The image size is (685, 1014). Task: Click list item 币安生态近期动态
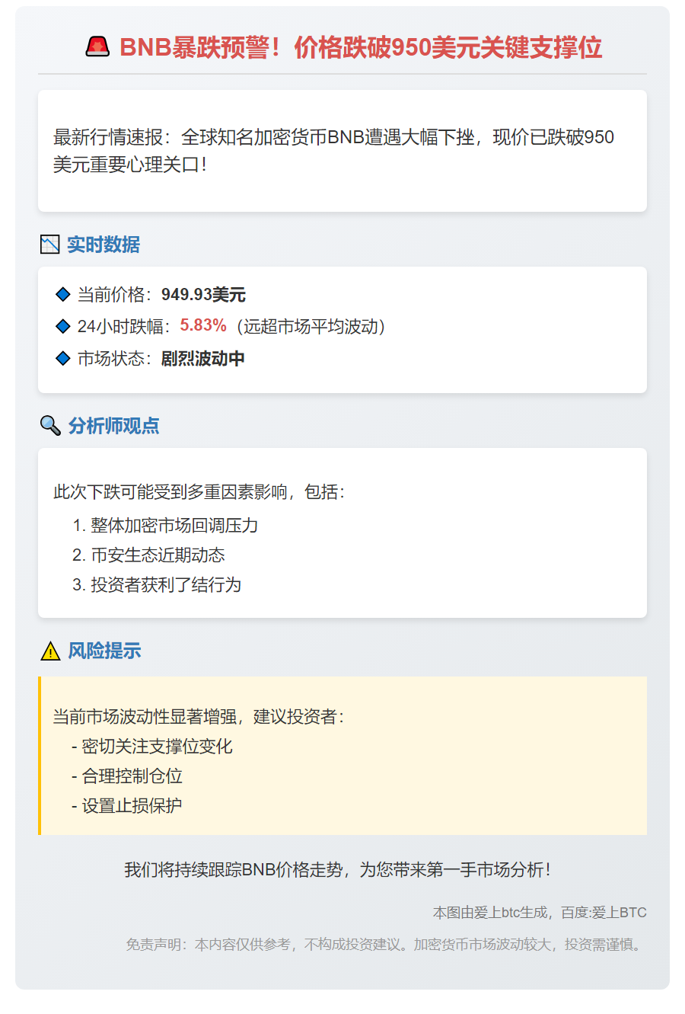pos(158,555)
